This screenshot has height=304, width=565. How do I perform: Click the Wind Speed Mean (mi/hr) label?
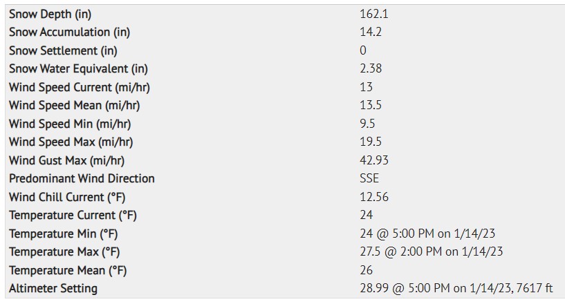pos(74,105)
